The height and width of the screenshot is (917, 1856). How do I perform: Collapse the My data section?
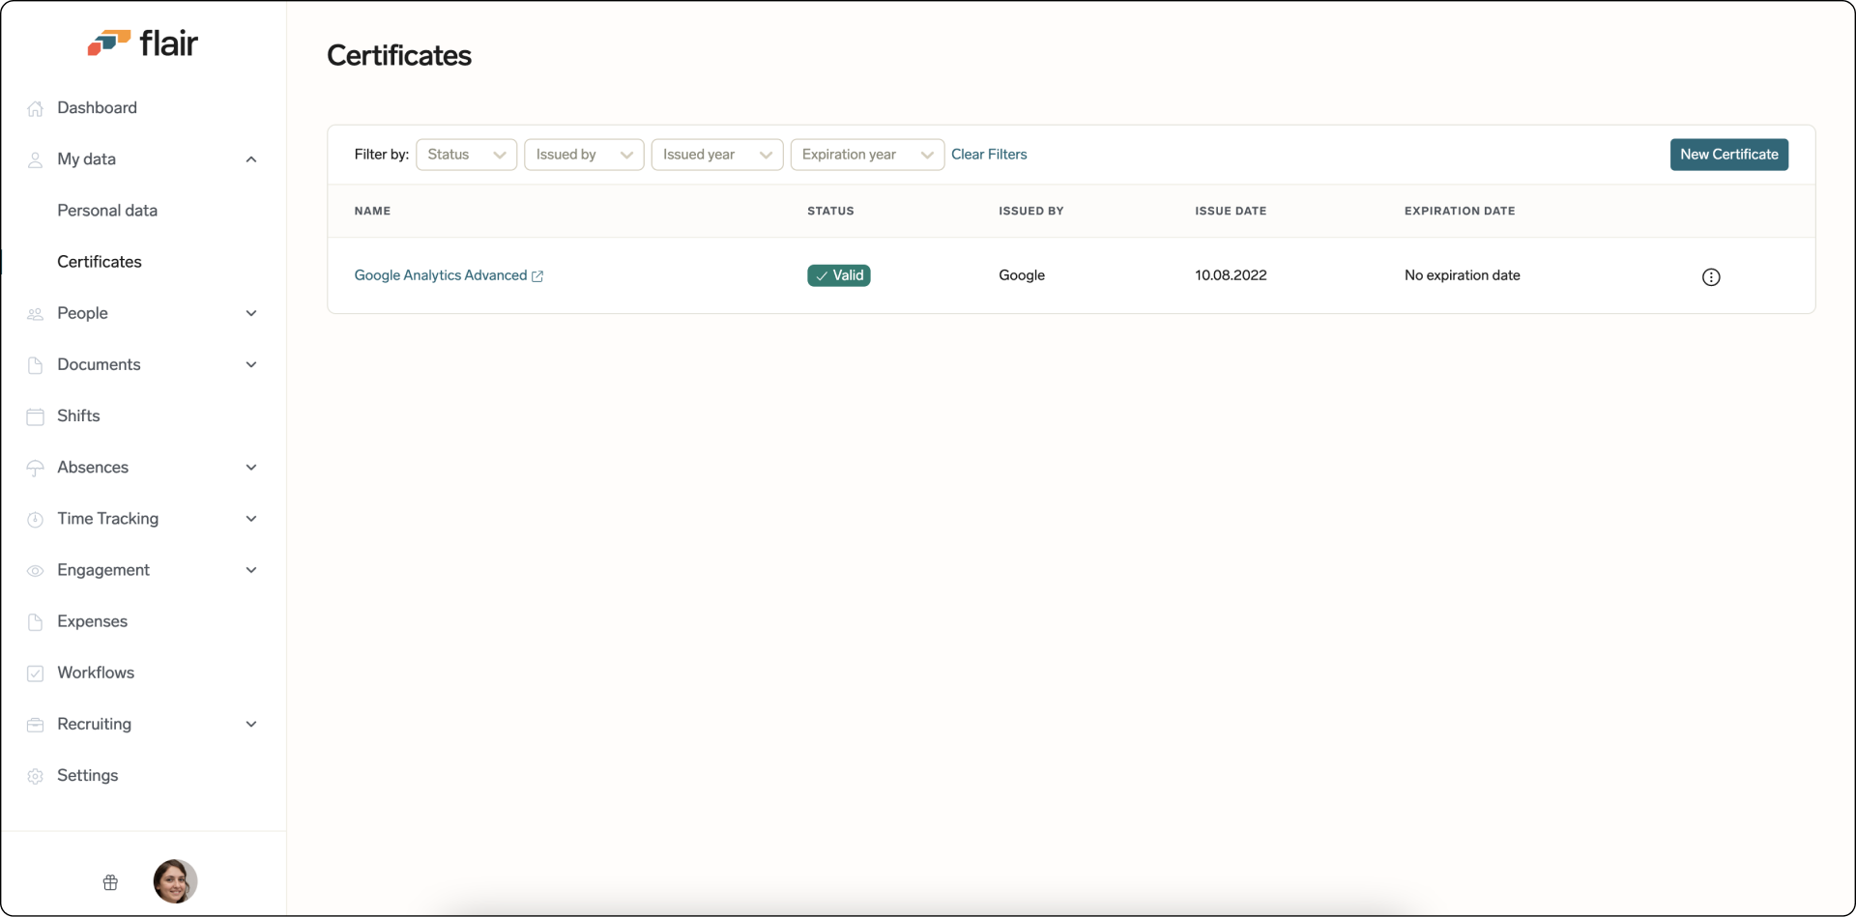[250, 159]
